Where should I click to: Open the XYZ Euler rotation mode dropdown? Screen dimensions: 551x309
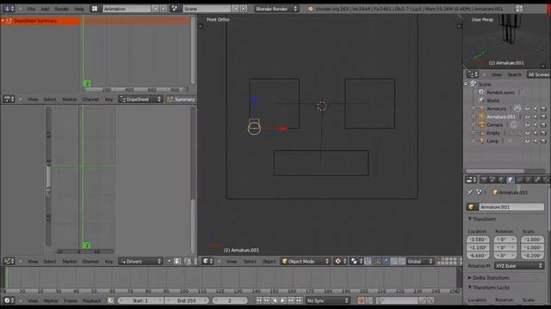pos(519,266)
